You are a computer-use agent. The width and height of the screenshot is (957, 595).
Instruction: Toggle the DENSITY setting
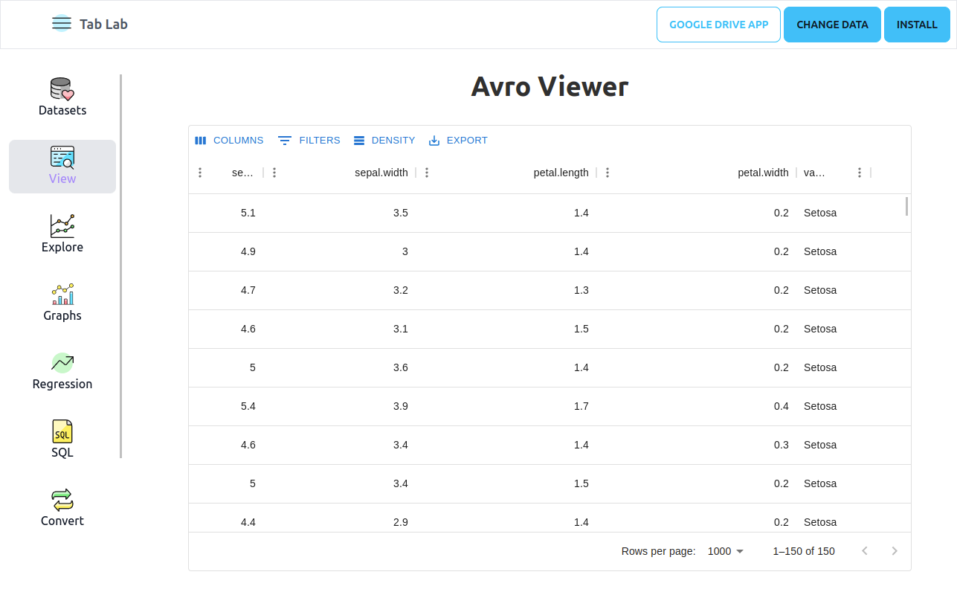(384, 140)
